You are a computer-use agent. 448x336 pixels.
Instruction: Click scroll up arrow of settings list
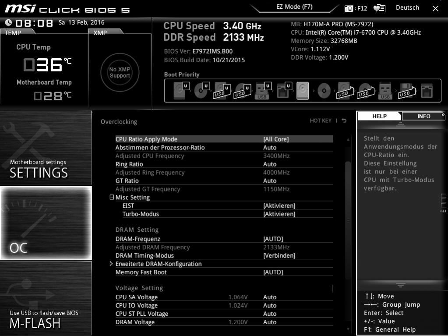coord(348,140)
